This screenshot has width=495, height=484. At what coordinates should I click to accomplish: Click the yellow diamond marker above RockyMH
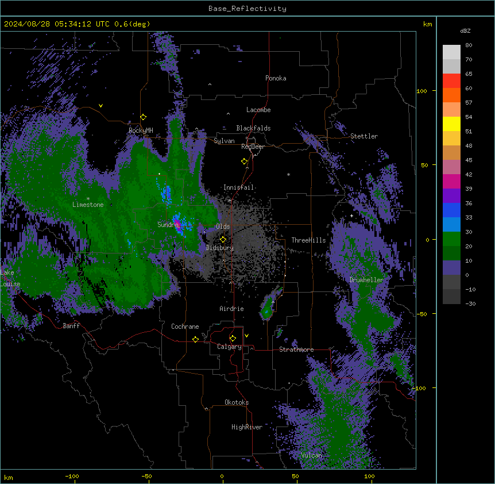[143, 117]
